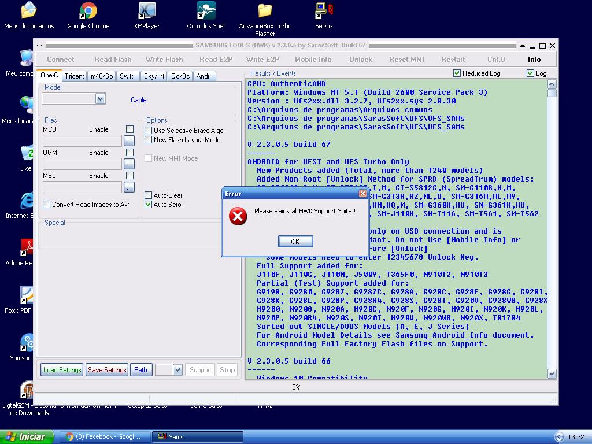Click OGM file path field

pyautogui.click(x=82, y=164)
